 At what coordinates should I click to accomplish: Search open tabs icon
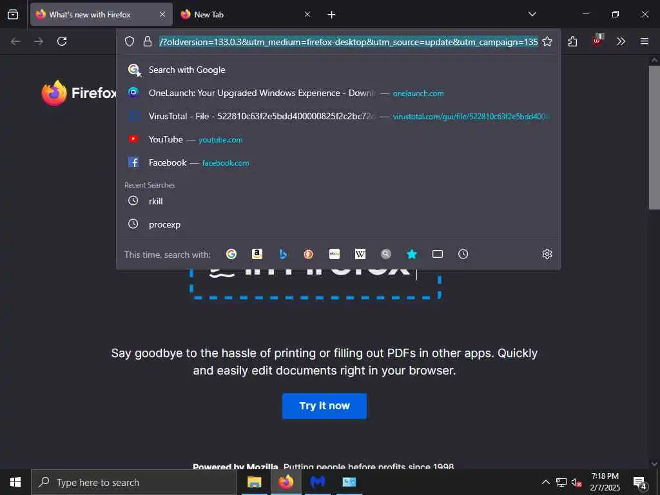click(x=438, y=254)
